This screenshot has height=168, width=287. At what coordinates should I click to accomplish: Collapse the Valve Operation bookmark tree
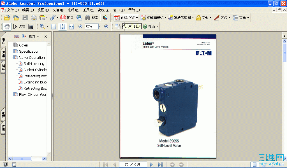coord(11,57)
